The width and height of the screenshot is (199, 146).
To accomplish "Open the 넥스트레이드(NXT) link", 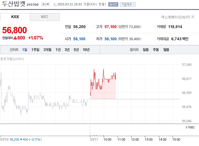I will click(176, 17).
